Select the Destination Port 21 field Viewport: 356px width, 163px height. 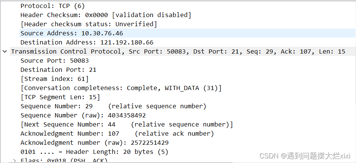pyautogui.click(x=59, y=70)
